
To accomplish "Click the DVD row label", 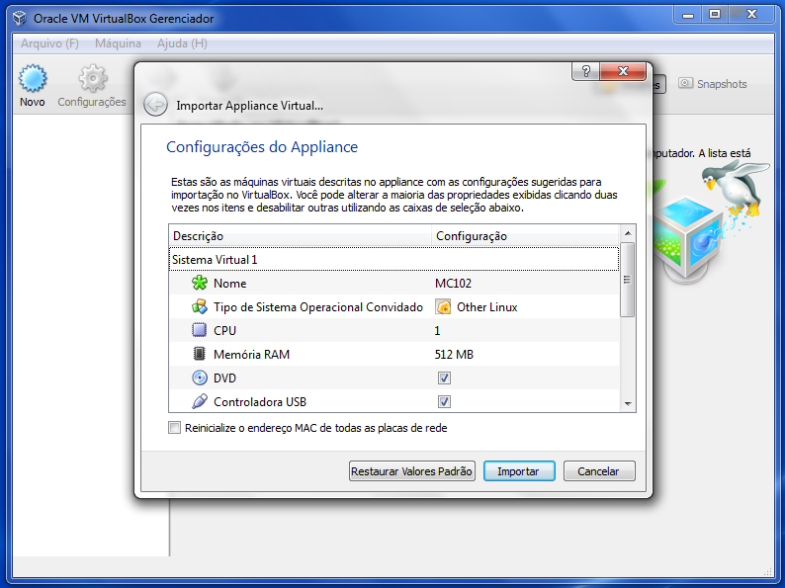I will click(224, 378).
